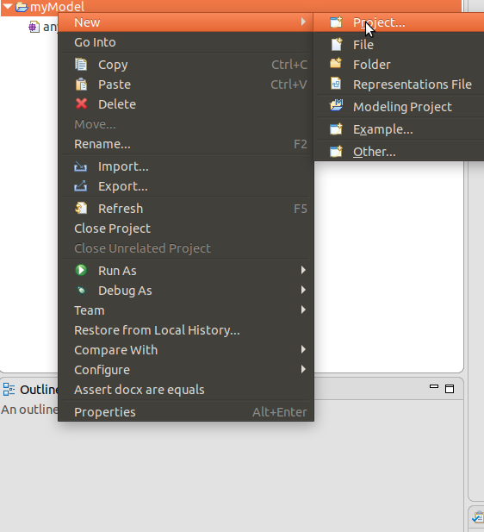Choose Close Project
The width and height of the screenshot is (484, 532).
(186, 228)
